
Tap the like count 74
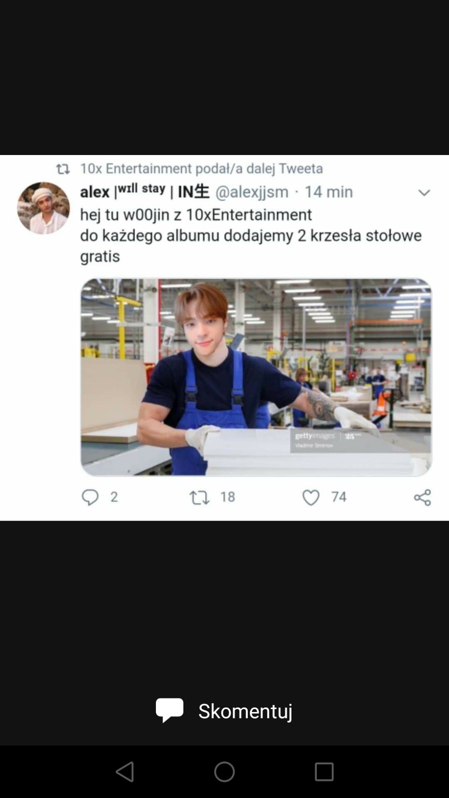[x=339, y=497]
